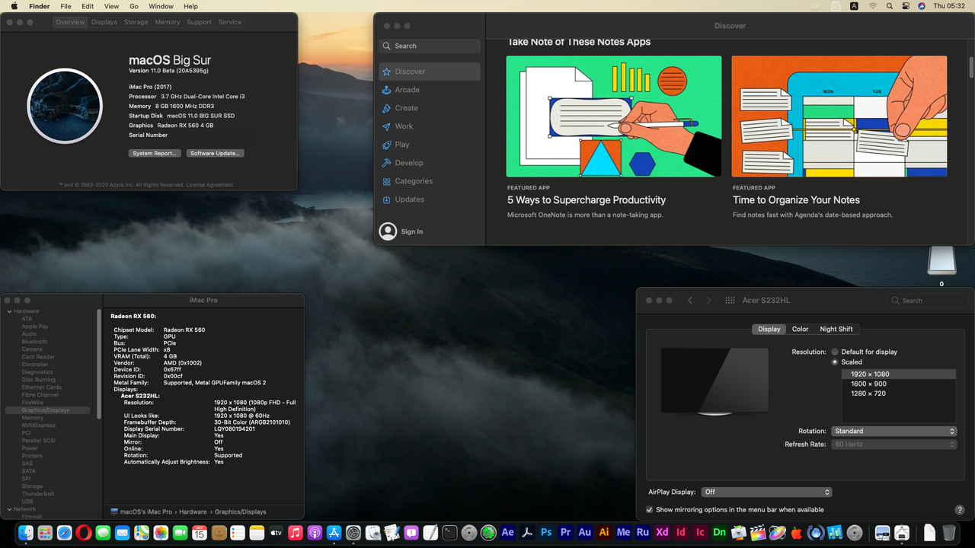
Task: Toggle Show mirroring options checkbox
Action: pos(650,510)
